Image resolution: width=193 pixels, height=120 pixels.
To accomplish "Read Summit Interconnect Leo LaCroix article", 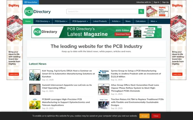I will 67,86.
